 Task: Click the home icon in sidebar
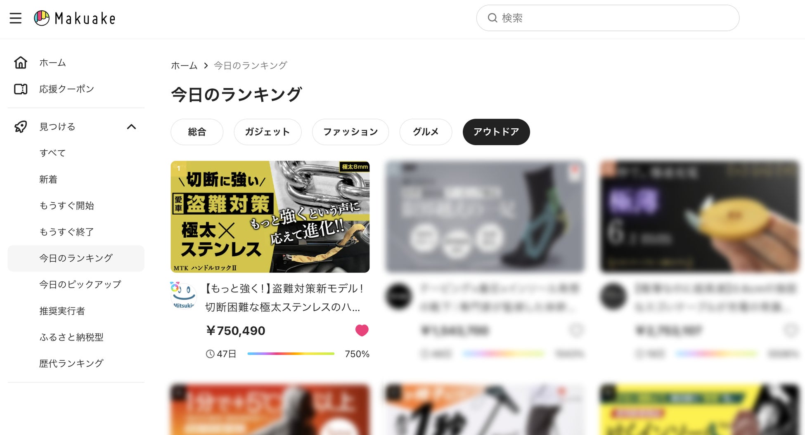21,62
